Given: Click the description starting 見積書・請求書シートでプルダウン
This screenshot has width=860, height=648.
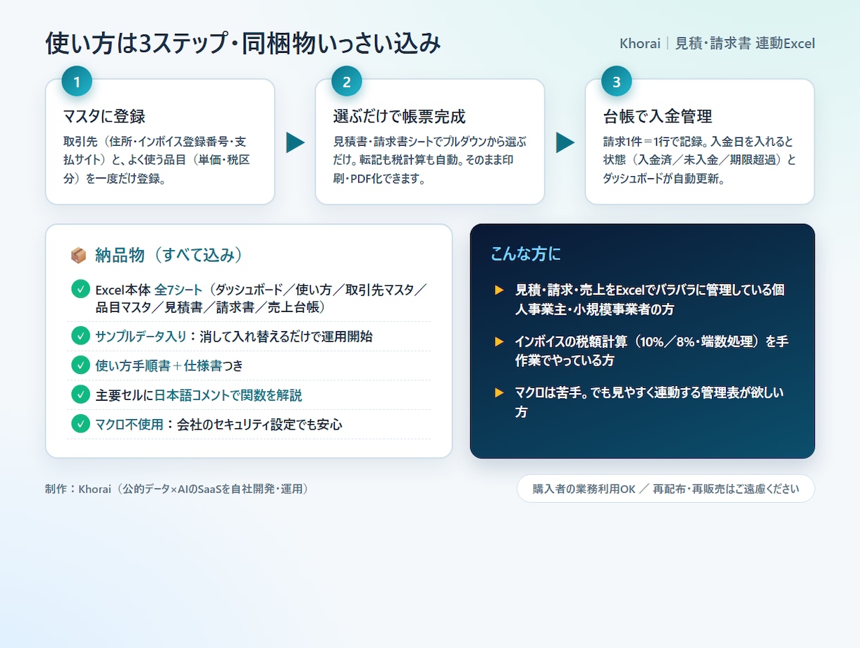Looking at the screenshot, I should (x=429, y=160).
